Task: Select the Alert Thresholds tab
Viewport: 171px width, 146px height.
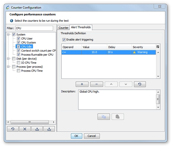Action: click(x=81, y=27)
